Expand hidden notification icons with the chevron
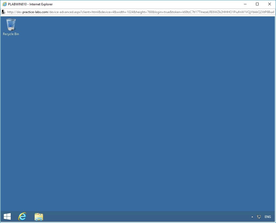This screenshot has height=223, width=276. [x=252, y=217]
